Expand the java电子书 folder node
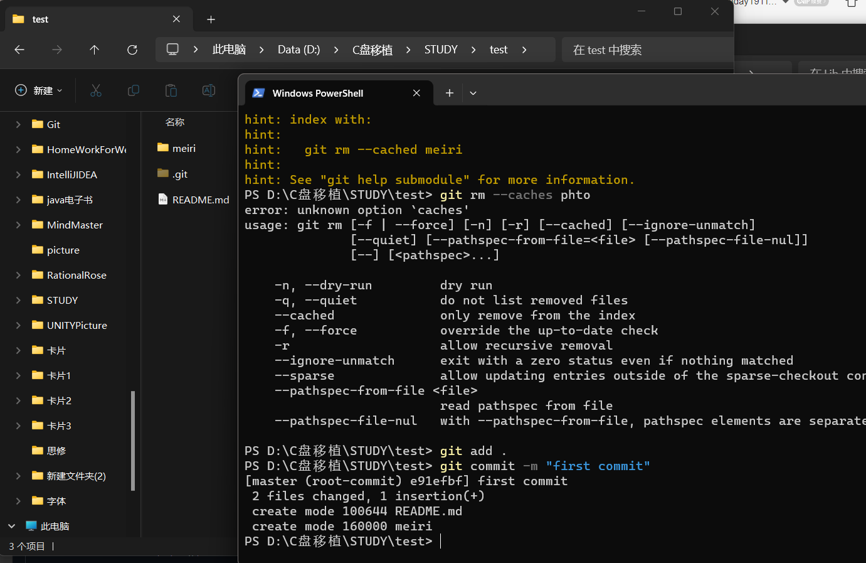The width and height of the screenshot is (866, 563). pyautogui.click(x=18, y=200)
